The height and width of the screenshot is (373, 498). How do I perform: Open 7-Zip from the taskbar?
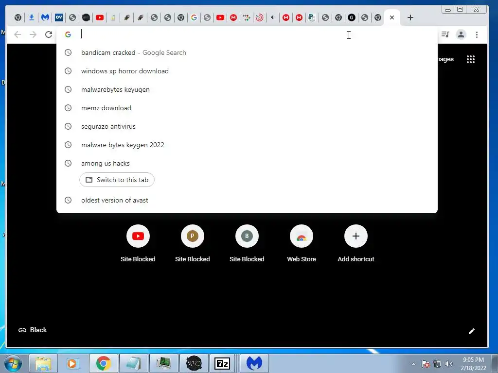pos(222,363)
